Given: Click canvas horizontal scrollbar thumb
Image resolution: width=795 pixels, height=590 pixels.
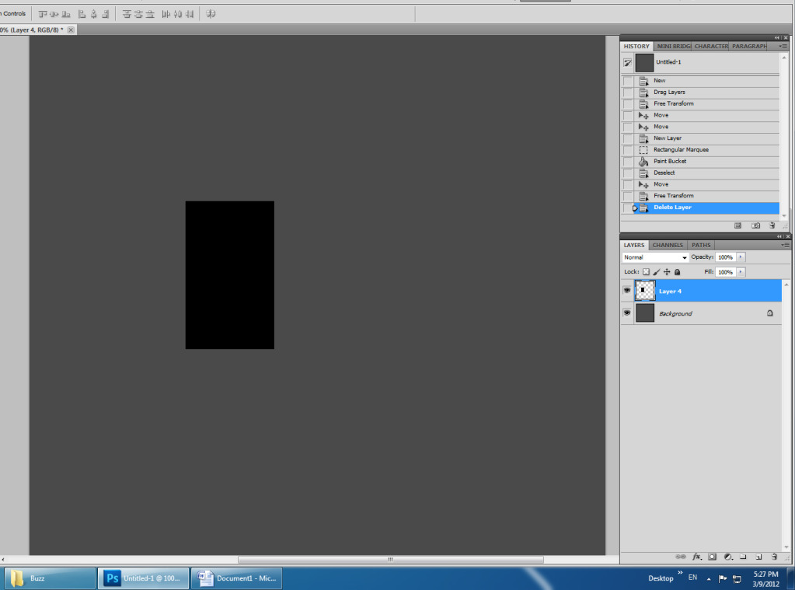Looking at the screenshot, I should 390,560.
